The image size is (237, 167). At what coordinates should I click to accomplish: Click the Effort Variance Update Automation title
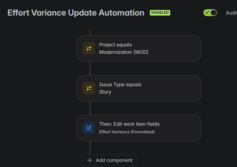pos(76,13)
